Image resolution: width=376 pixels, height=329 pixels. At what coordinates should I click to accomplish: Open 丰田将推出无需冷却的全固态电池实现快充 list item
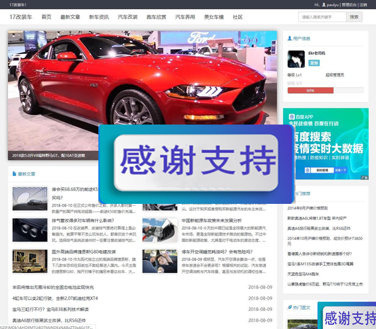click(x=53, y=287)
